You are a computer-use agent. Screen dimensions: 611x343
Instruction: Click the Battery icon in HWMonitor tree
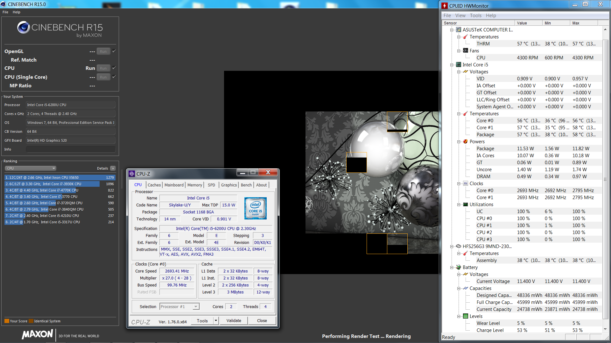click(459, 267)
